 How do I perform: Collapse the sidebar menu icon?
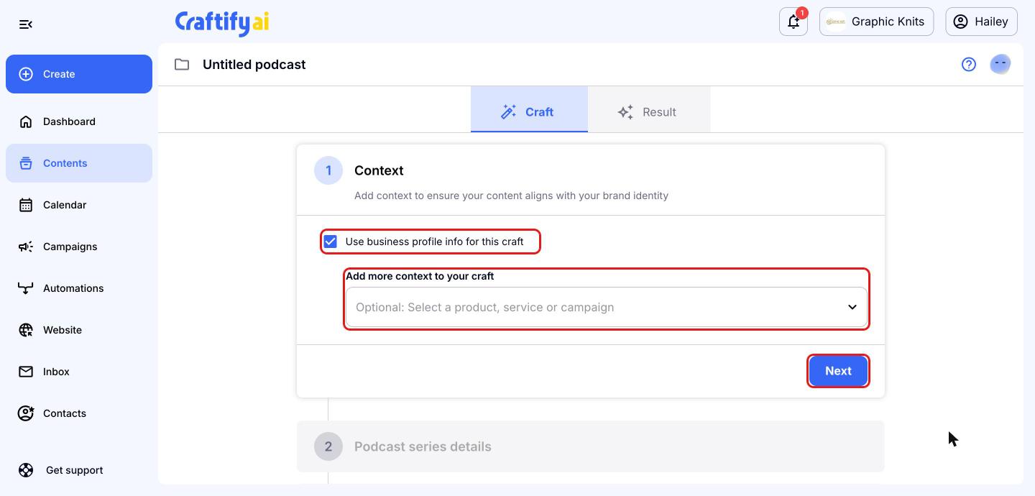click(26, 24)
